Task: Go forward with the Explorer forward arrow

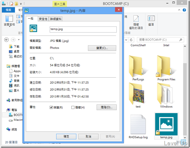Action: [x=13, y=40]
